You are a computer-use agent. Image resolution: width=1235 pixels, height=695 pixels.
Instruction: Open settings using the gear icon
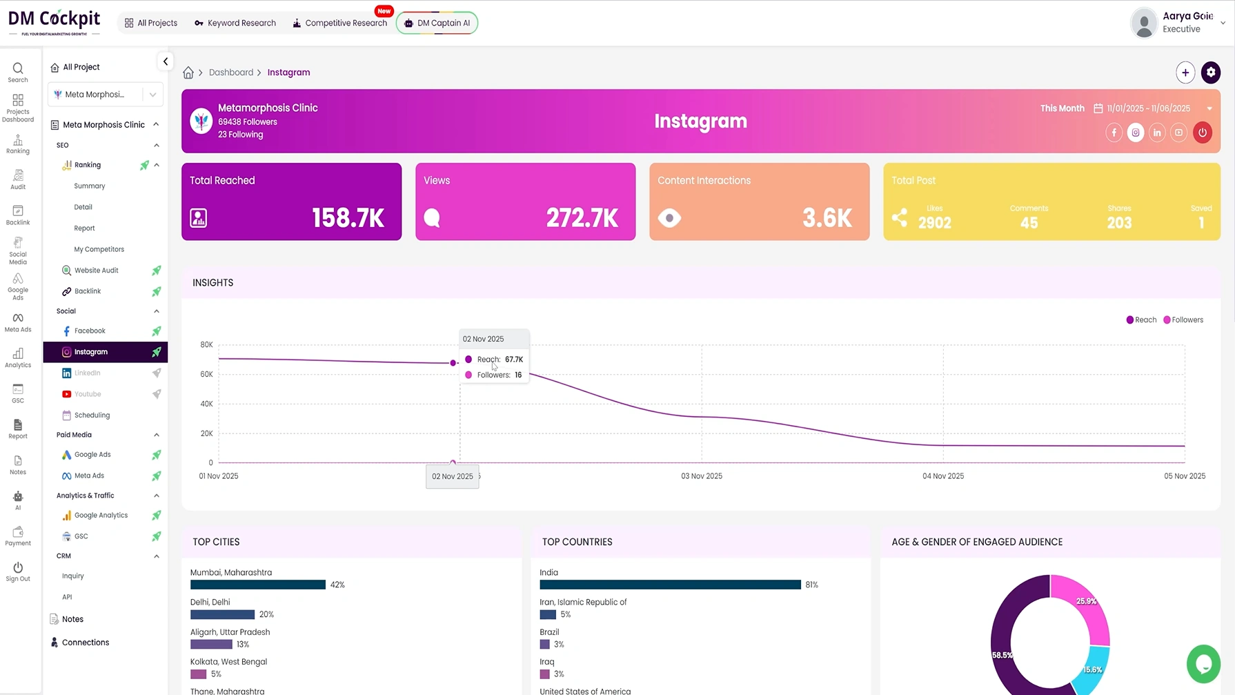tap(1211, 72)
